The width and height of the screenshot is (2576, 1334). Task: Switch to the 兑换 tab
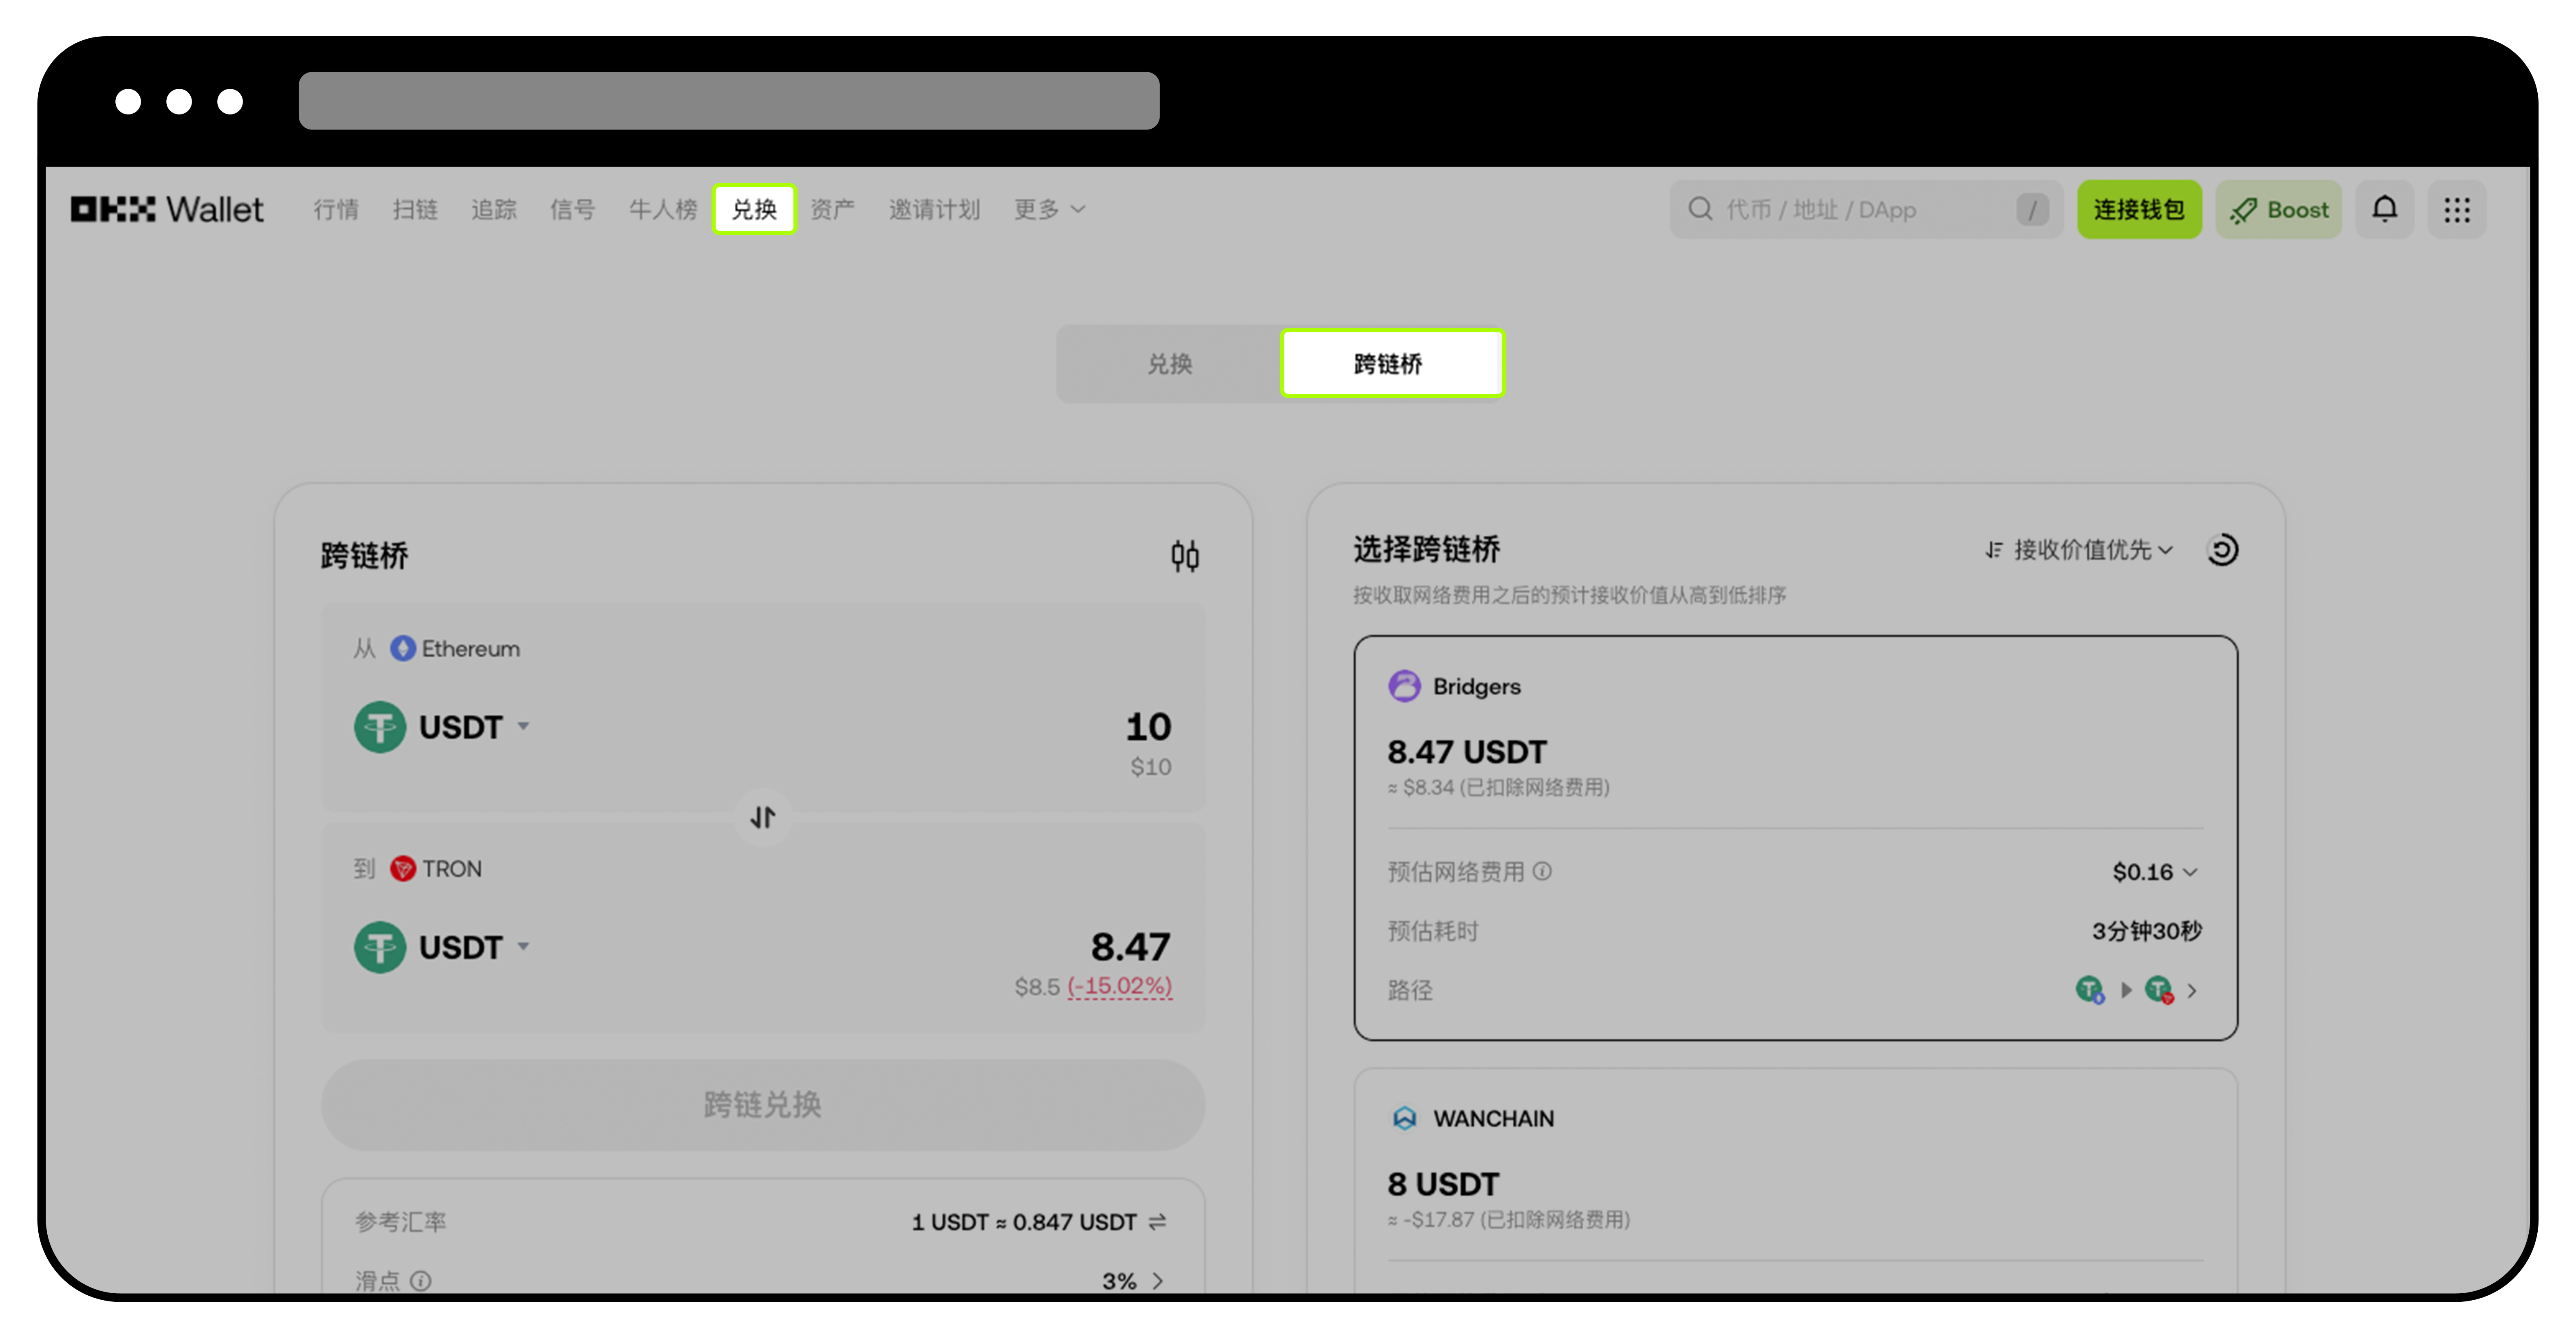(1170, 363)
